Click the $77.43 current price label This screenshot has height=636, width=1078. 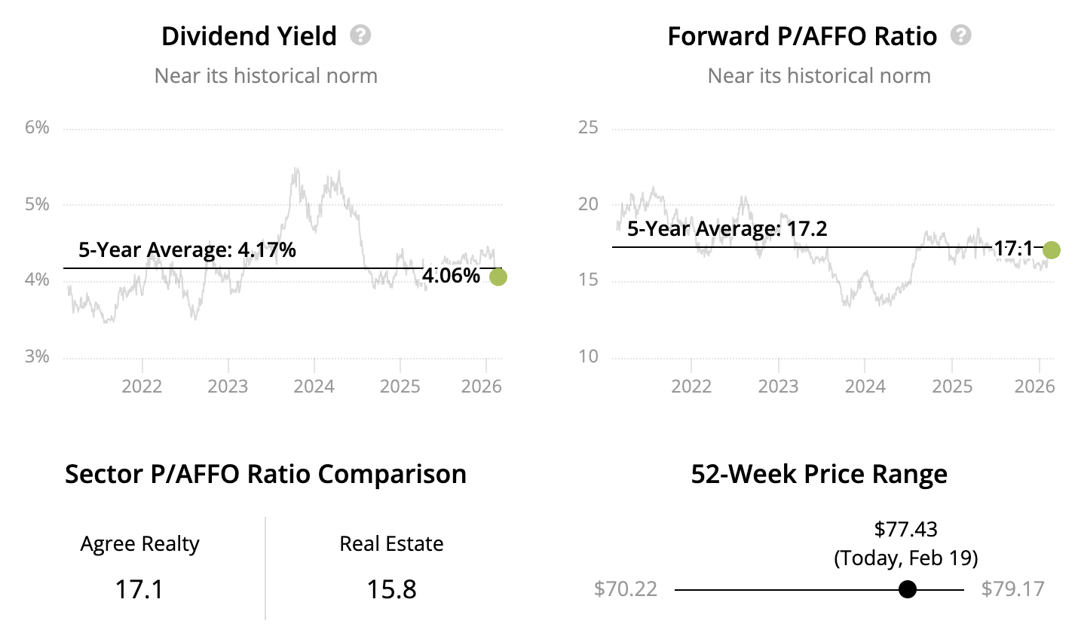[x=905, y=529]
